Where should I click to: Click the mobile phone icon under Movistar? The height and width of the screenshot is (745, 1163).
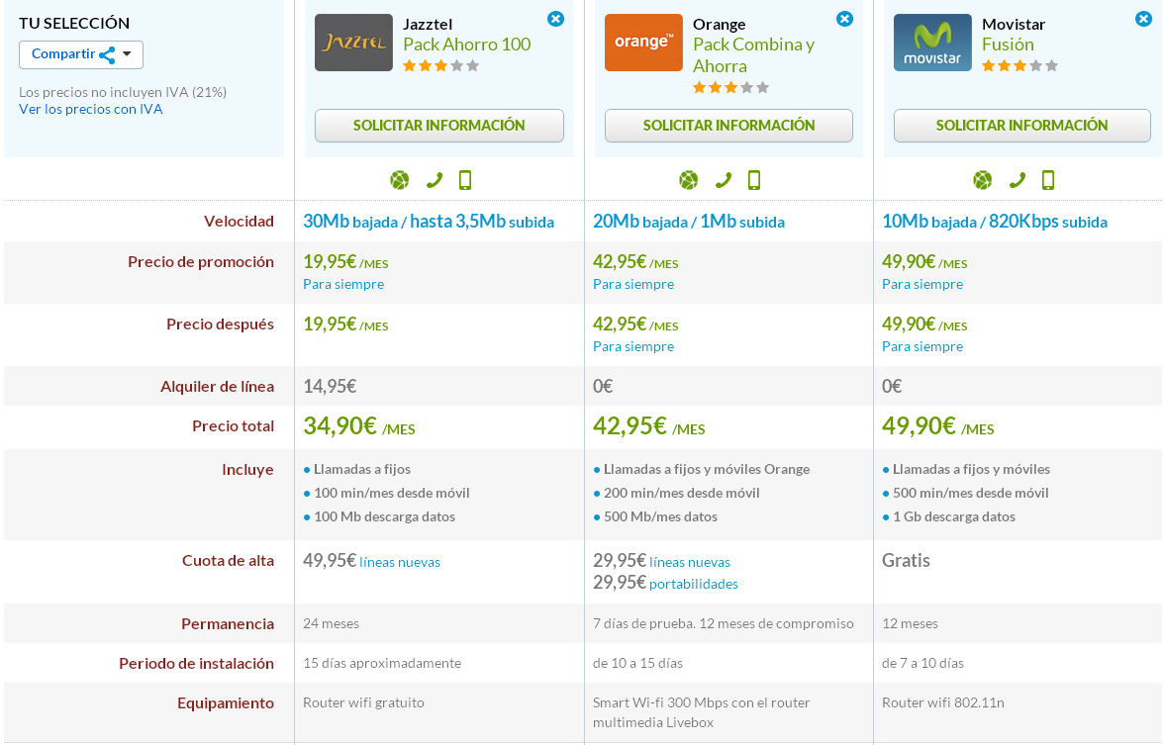coord(1048,180)
